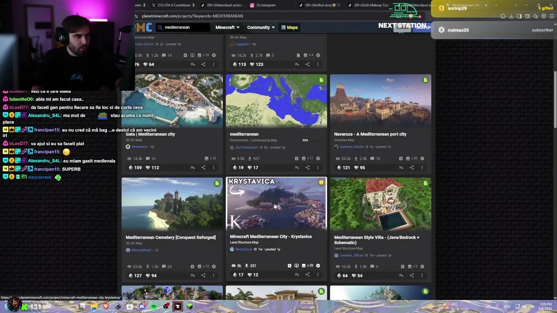
Task: Open three-dot menu on Mediterranean Cemetery card
Action: [x=213, y=275]
